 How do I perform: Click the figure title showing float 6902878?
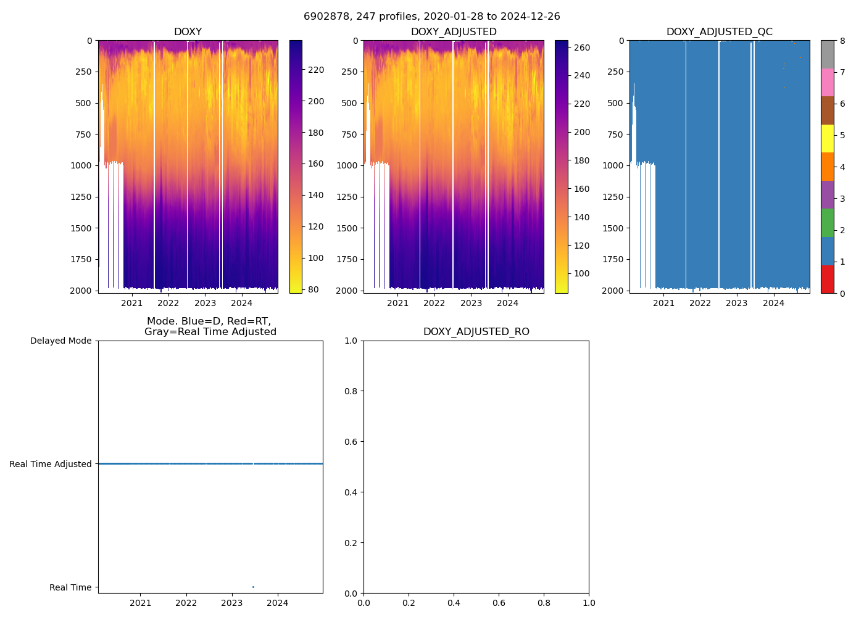[x=431, y=17]
